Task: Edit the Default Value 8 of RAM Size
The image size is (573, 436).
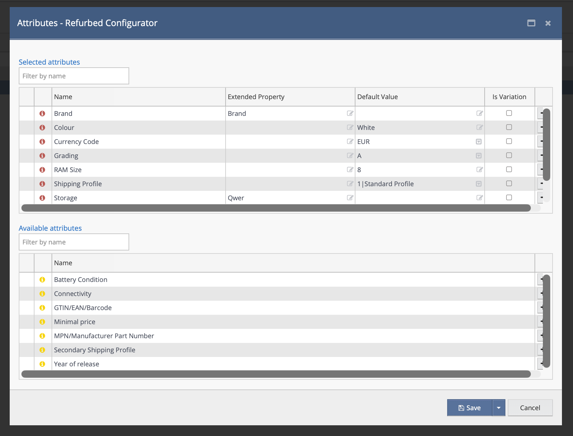Action: pos(480,169)
